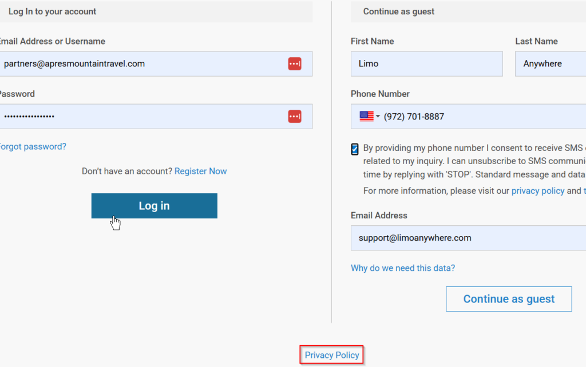Screen dimensions: 586x367
Task: Click the US flag icon in Phone Number
Action: pyautogui.click(x=366, y=117)
